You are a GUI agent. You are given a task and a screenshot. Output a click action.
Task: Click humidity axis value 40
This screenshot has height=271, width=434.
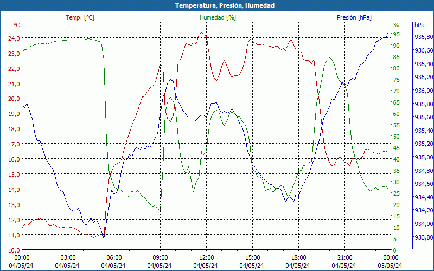[397, 159]
